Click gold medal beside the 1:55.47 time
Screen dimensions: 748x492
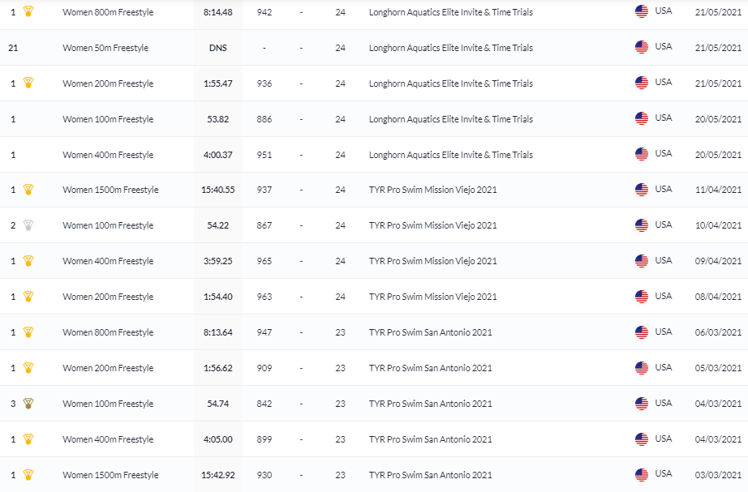[28, 83]
